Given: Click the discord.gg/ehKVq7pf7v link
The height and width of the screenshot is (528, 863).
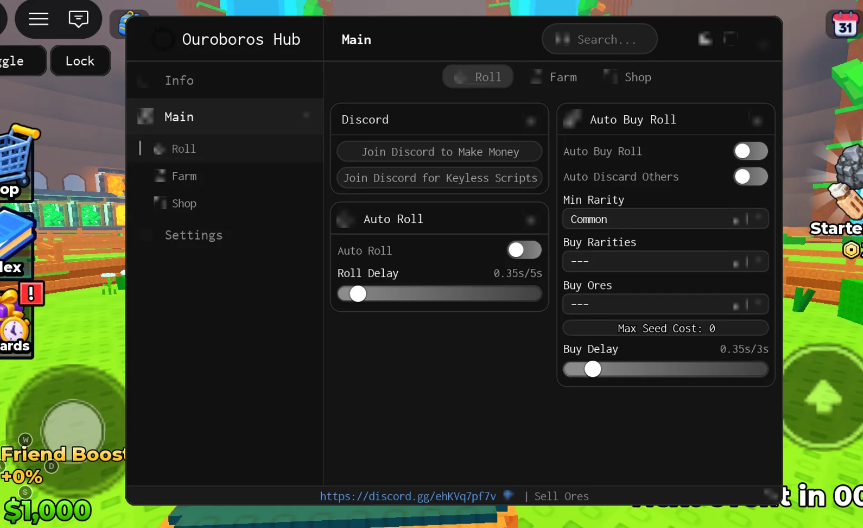Looking at the screenshot, I should point(408,496).
